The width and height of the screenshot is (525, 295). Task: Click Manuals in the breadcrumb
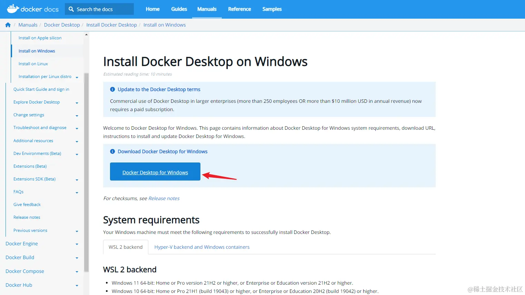(x=28, y=25)
